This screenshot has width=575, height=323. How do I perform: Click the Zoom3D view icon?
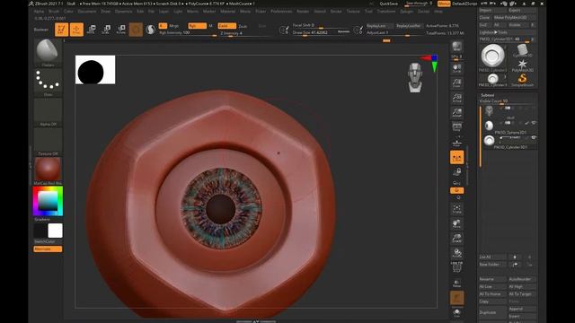click(457, 239)
